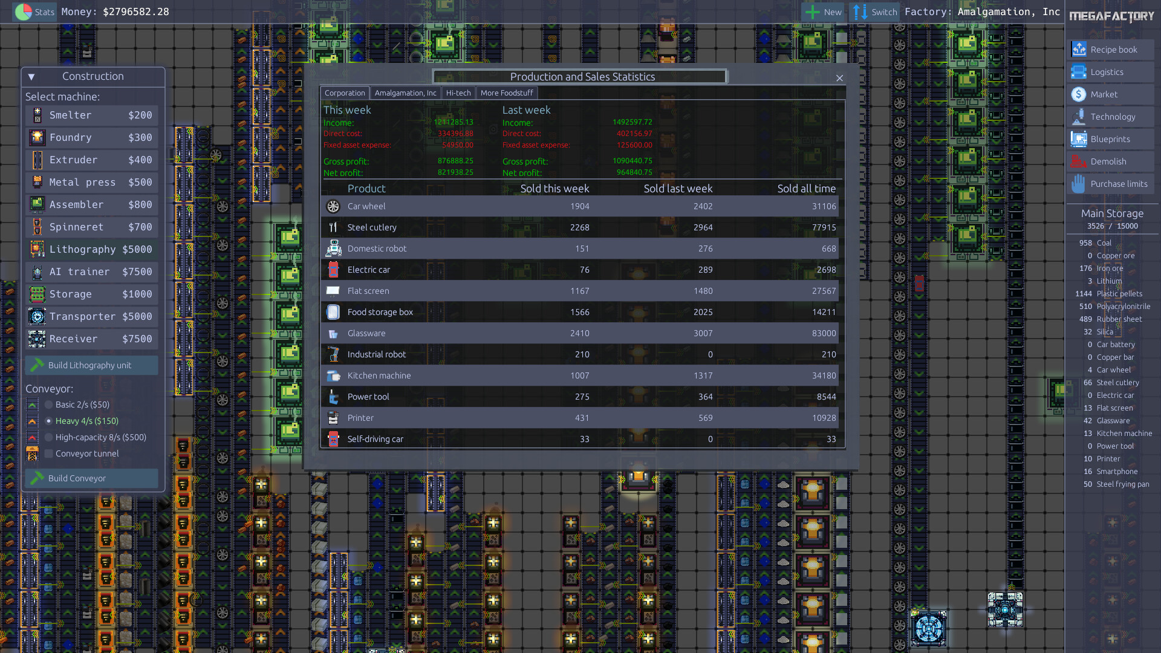
Task: Select the Car wheel row in statistics
Action: point(579,206)
